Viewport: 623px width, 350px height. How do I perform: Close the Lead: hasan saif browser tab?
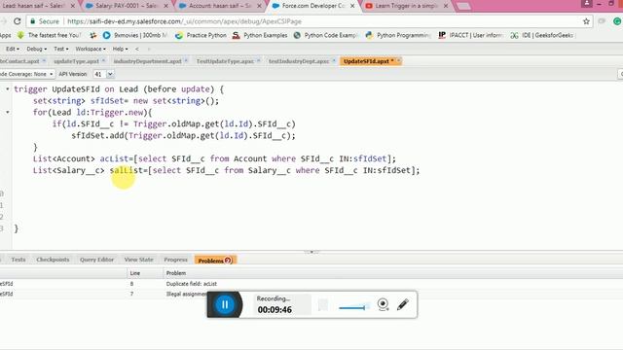pos(73,6)
